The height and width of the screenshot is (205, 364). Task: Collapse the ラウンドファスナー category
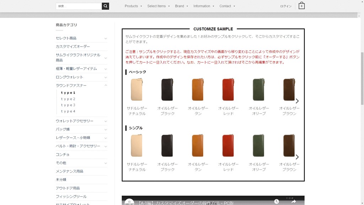tap(106, 85)
